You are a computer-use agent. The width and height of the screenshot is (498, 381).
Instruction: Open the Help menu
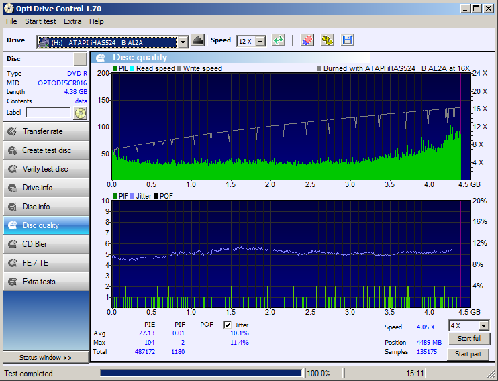[96, 21]
